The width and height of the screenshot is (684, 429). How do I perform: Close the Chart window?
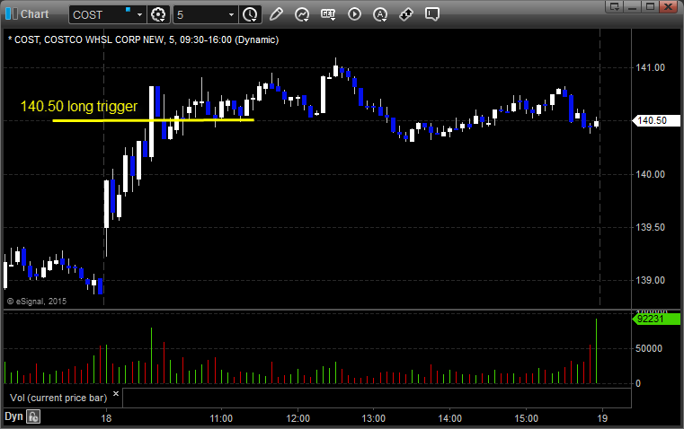coord(668,6)
